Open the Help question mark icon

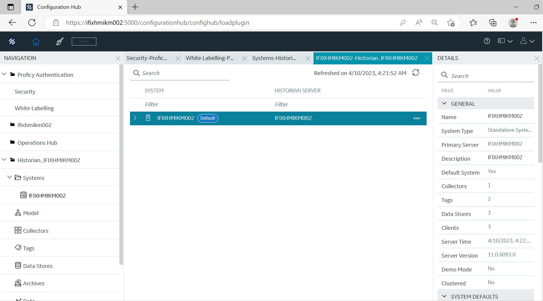[x=487, y=41]
